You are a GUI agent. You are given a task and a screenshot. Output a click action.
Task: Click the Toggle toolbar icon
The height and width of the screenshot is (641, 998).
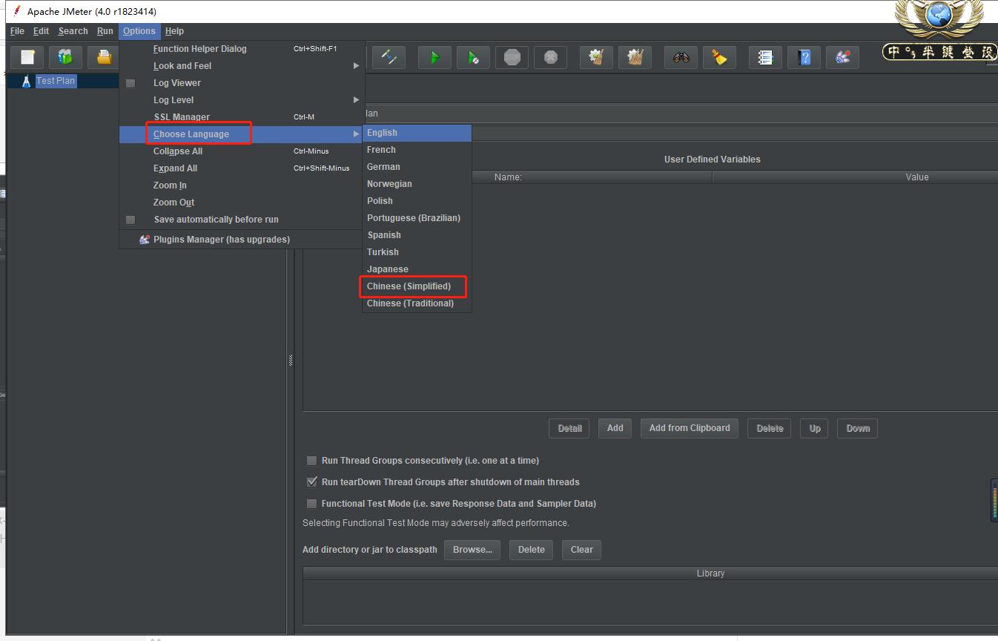tap(389, 57)
